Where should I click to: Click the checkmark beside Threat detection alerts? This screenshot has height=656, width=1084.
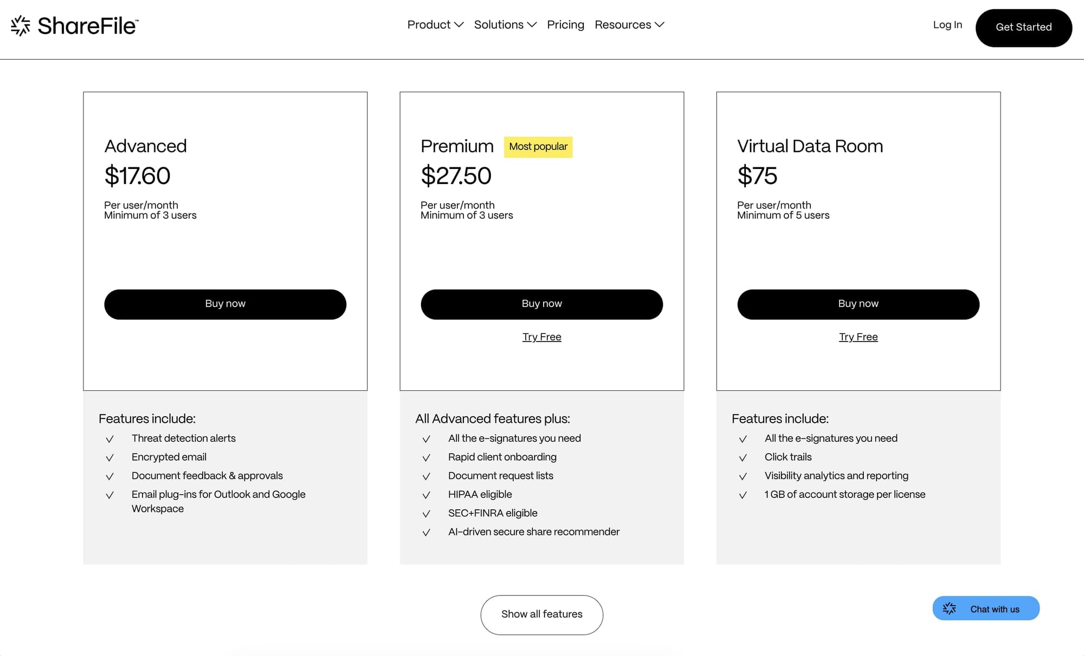click(x=110, y=439)
